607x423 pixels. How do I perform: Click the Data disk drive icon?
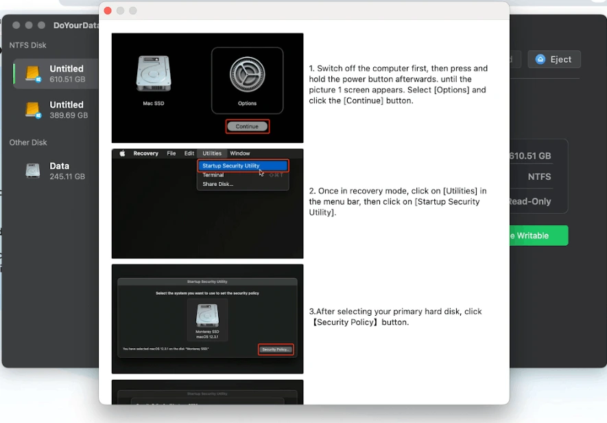coord(33,171)
